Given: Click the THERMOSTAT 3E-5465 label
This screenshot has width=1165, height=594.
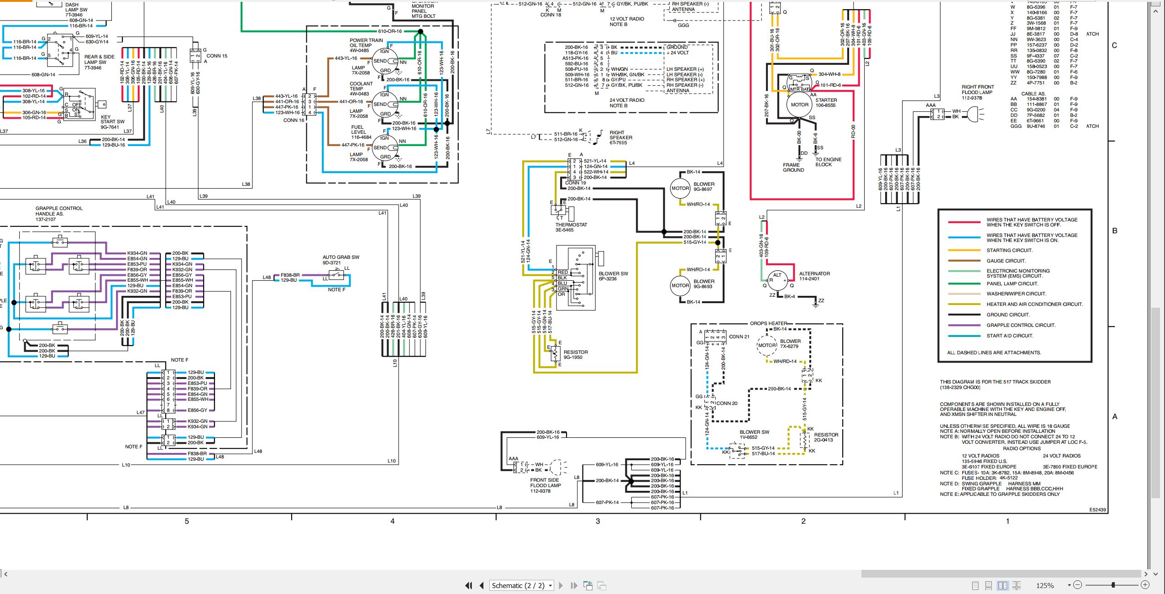Looking at the screenshot, I should click(x=571, y=227).
